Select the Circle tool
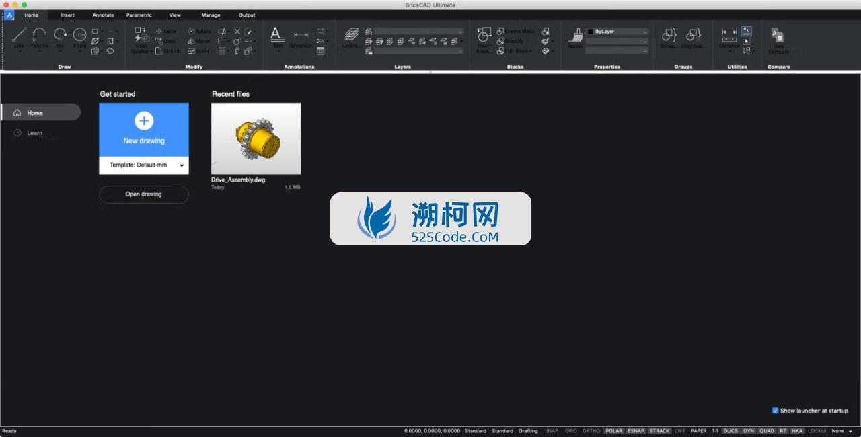This screenshot has width=861, height=437. (x=79, y=37)
